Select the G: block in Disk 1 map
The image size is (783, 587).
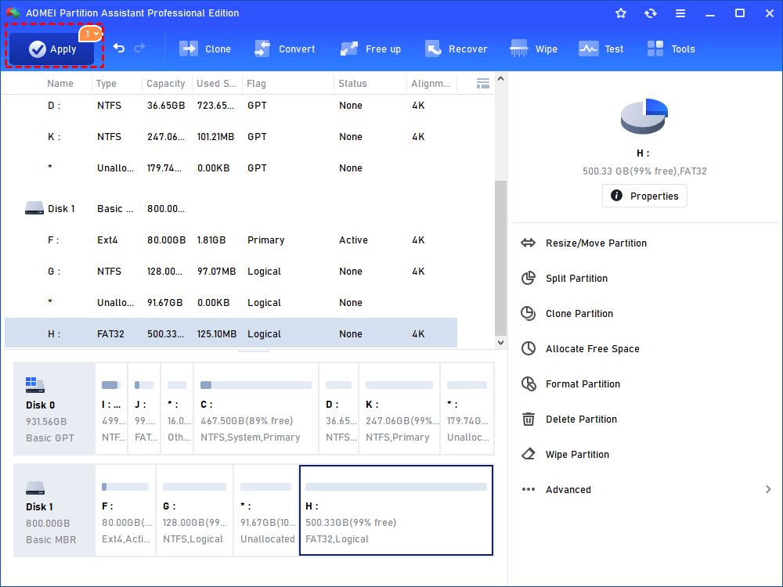pos(195,510)
